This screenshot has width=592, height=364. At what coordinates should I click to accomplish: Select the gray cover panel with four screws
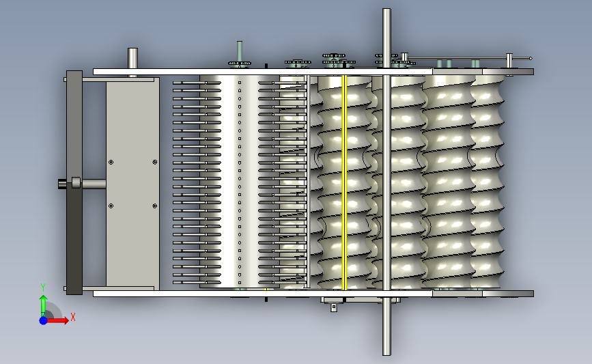[x=132, y=184]
